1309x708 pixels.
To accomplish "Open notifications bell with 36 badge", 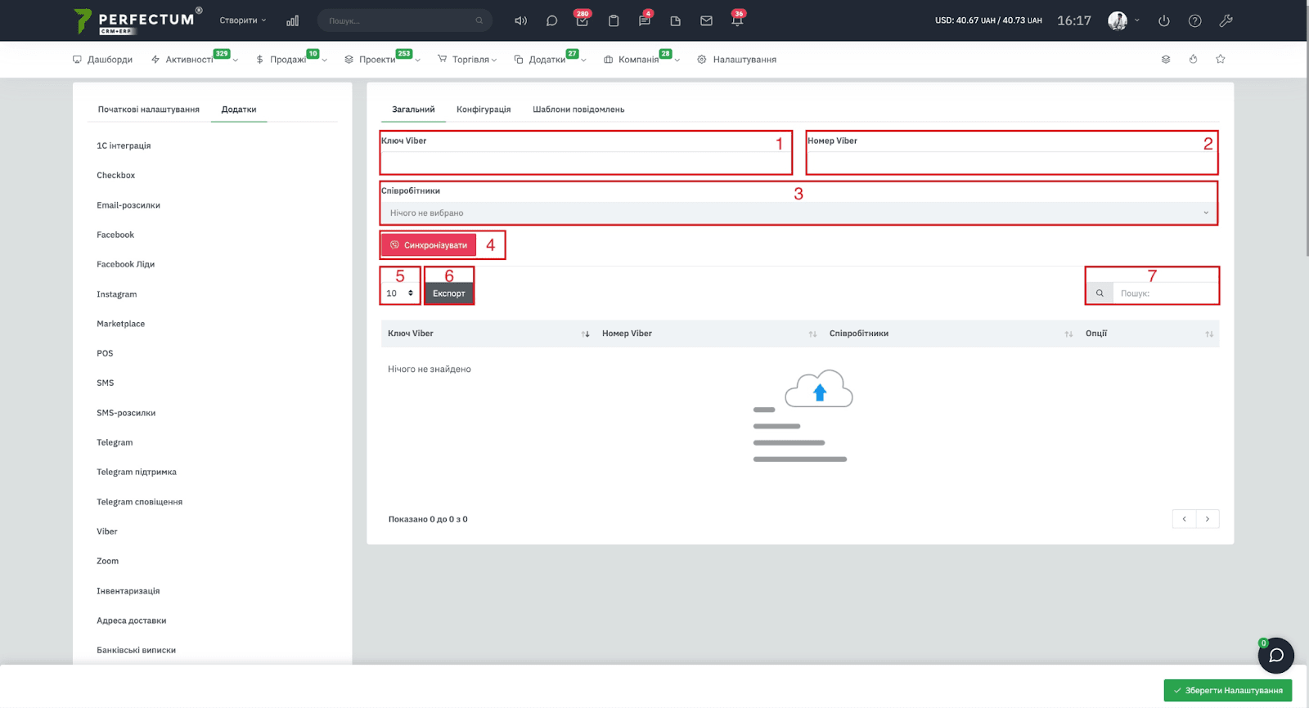I will pyautogui.click(x=737, y=20).
